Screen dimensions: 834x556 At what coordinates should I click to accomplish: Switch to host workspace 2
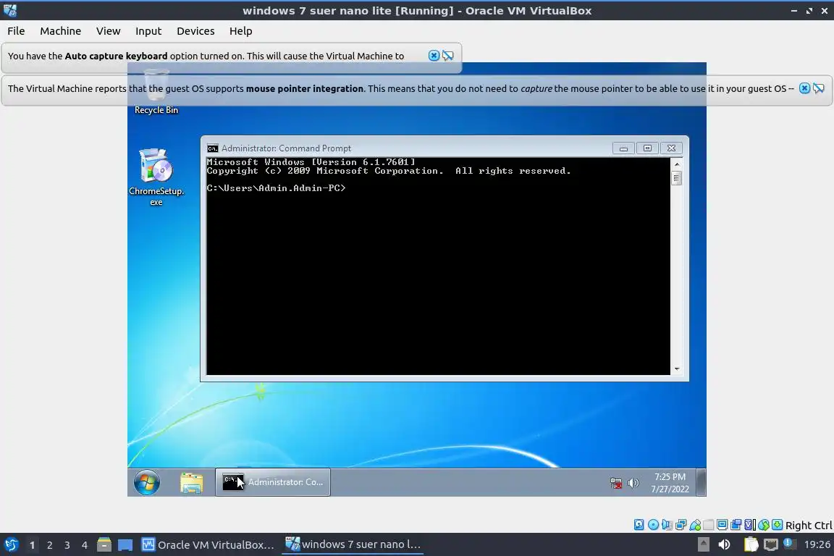pyautogui.click(x=49, y=545)
